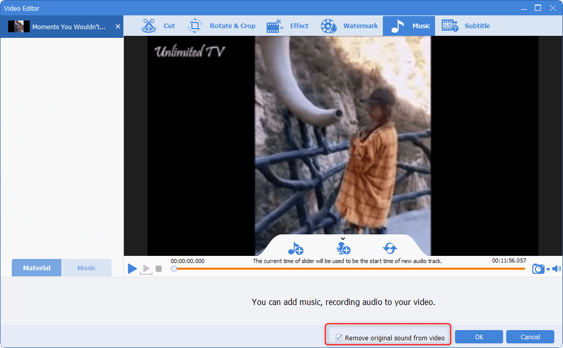This screenshot has width=563, height=348.
Task: Uncheck Remove original sound from video
Action: [x=339, y=338]
